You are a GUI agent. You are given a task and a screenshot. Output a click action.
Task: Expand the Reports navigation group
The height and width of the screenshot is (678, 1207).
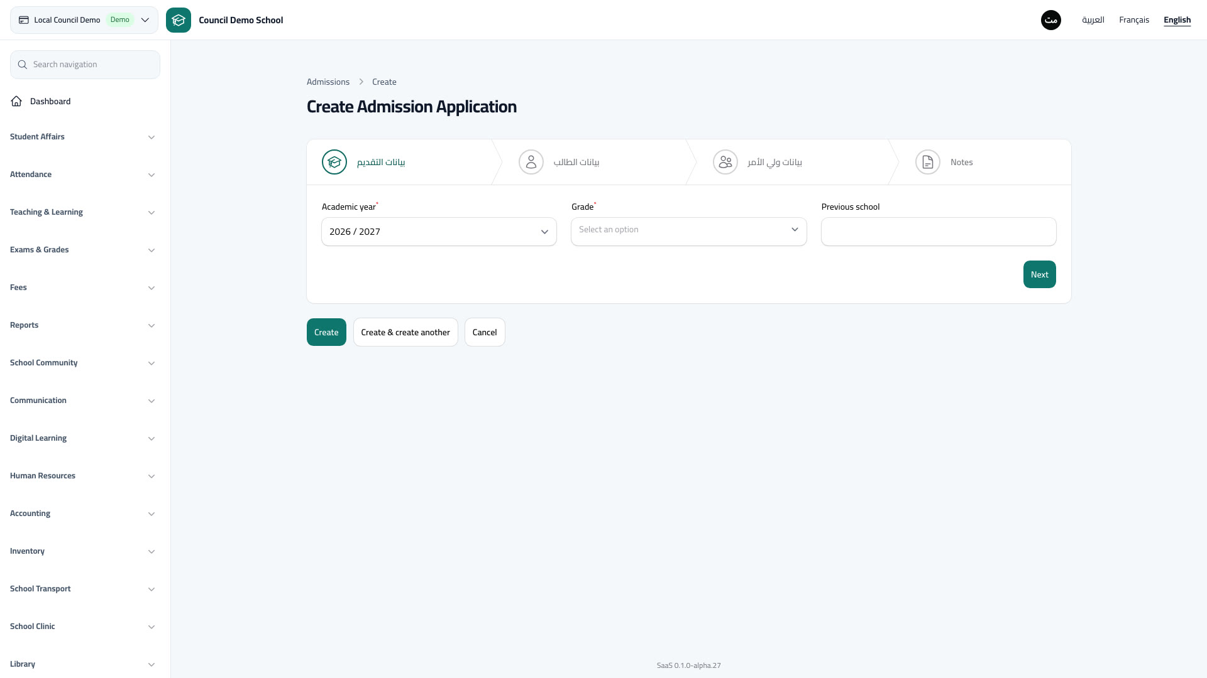[82, 325]
